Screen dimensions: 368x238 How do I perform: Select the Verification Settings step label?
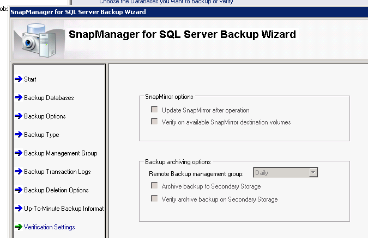click(x=50, y=227)
